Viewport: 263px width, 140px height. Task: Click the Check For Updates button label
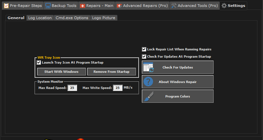tap(178, 67)
